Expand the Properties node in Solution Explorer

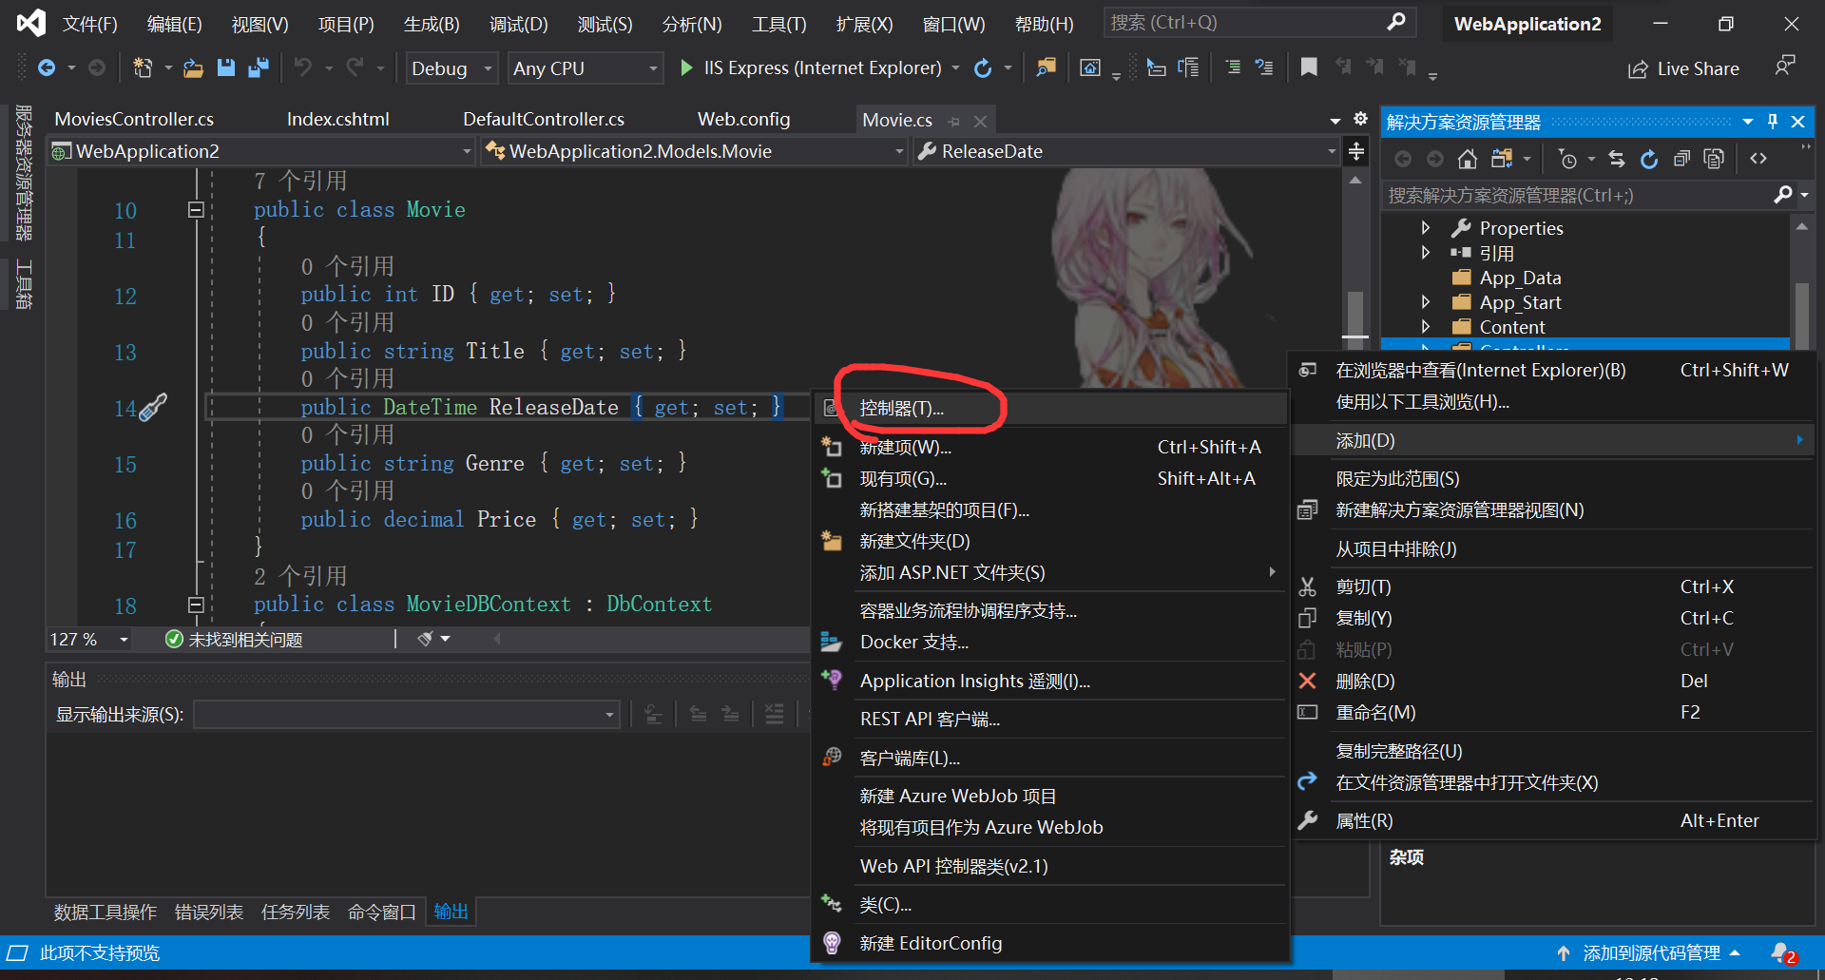pyautogui.click(x=1426, y=227)
